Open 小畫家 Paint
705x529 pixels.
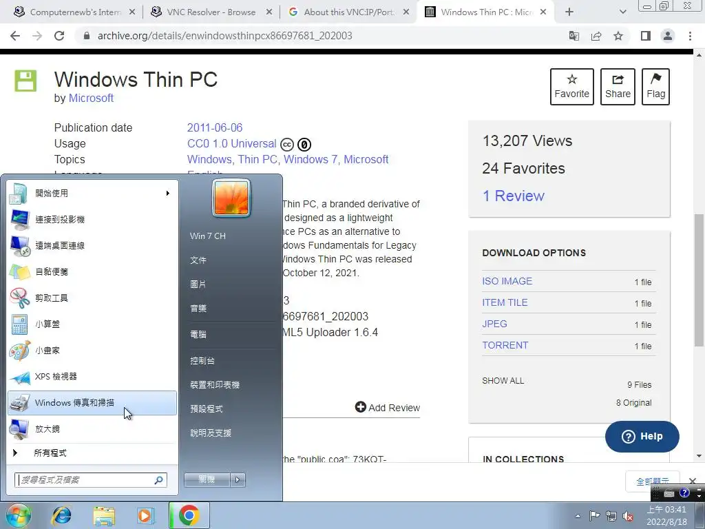[92, 351]
